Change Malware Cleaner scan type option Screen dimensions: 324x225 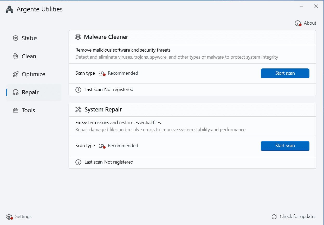(118, 73)
